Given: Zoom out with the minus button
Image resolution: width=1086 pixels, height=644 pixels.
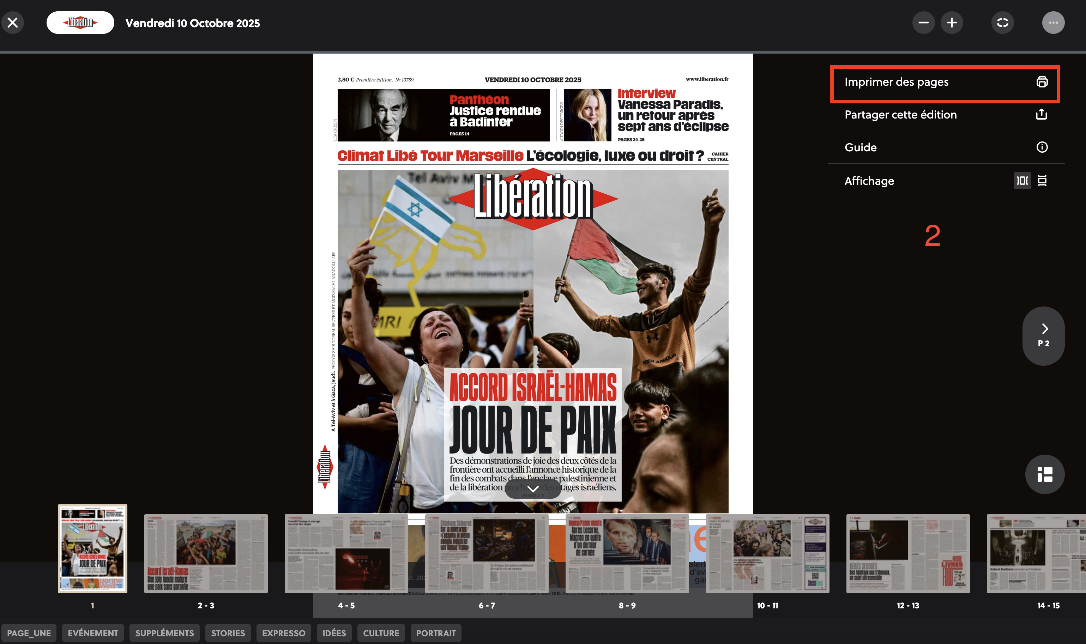Looking at the screenshot, I should click(923, 23).
